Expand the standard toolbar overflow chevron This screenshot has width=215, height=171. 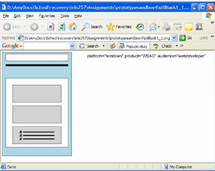pyautogui.click(x=212, y=22)
